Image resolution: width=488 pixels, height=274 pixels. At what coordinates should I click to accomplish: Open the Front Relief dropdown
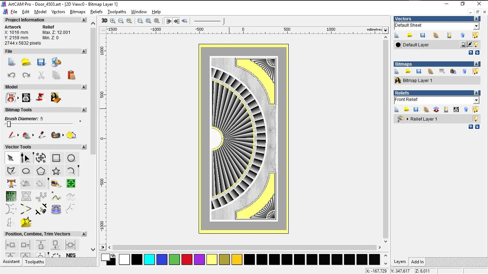tap(476, 100)
